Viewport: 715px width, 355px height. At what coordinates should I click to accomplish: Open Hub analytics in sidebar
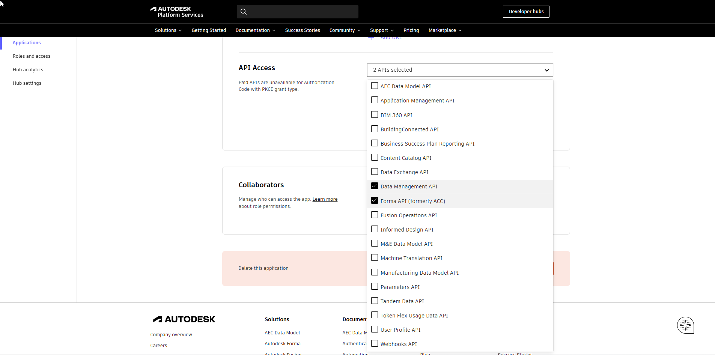click(x=28, y=70)
